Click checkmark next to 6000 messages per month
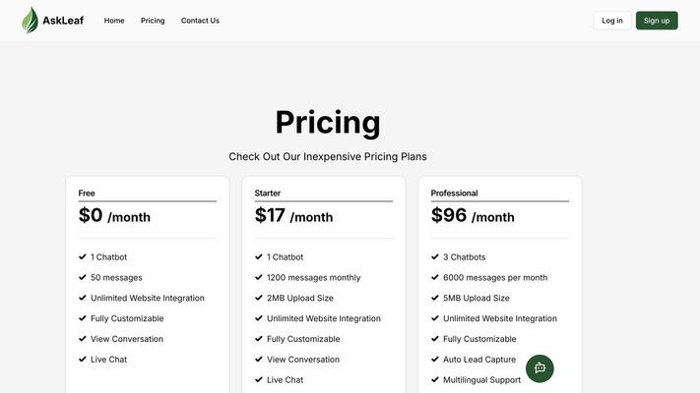The width and height of the screenshot is (700, 393). pos(435,277)
